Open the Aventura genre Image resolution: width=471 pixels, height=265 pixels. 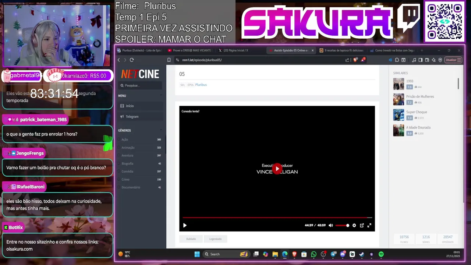pyautogui.click(x=127, y=155)
